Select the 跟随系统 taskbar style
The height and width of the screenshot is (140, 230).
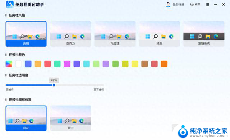tap(204, 34)
